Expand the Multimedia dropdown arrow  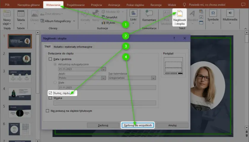230,23
